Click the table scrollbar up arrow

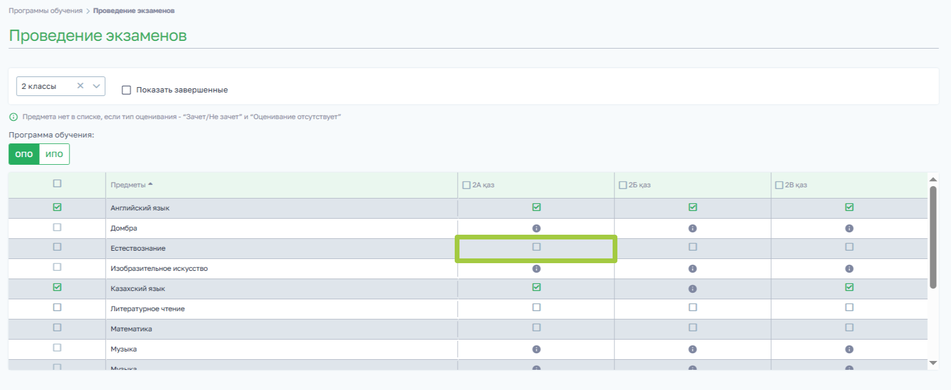pos(933,179)
